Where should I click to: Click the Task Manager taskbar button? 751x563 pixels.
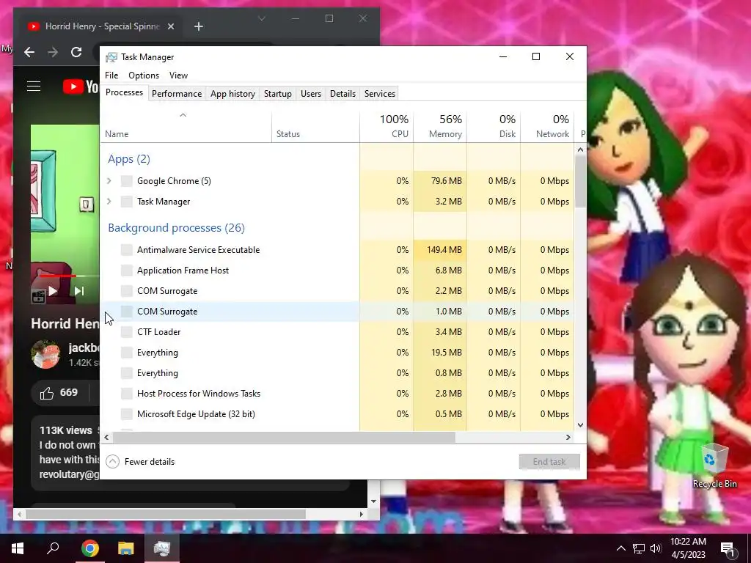pos(162,548)
